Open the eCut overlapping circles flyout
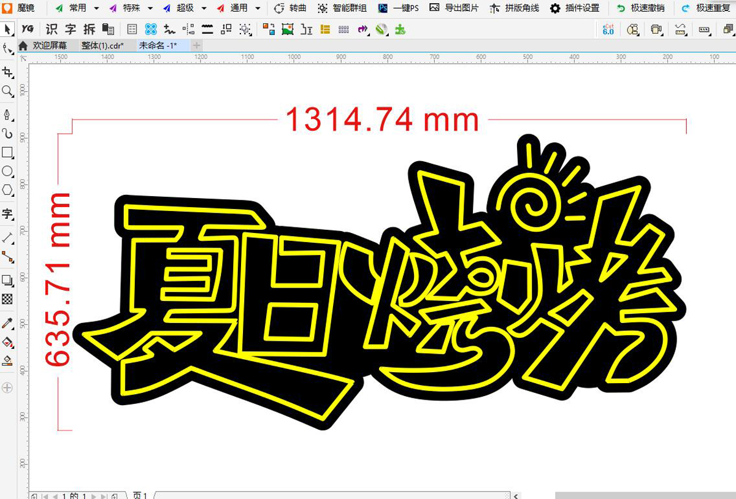736x499 pixels. click(633, 29)
